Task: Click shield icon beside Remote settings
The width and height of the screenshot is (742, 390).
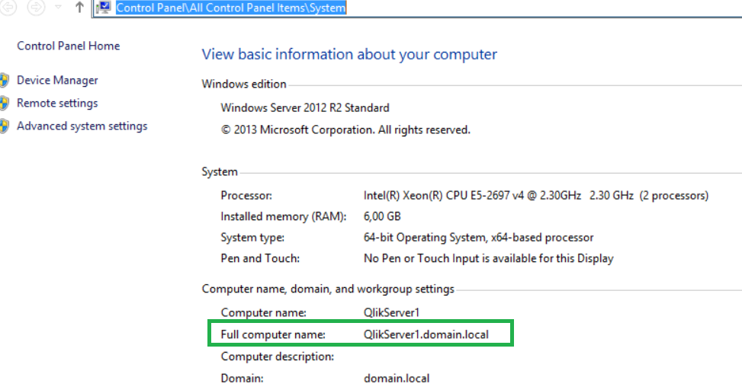Action: [x=5, y=103]
